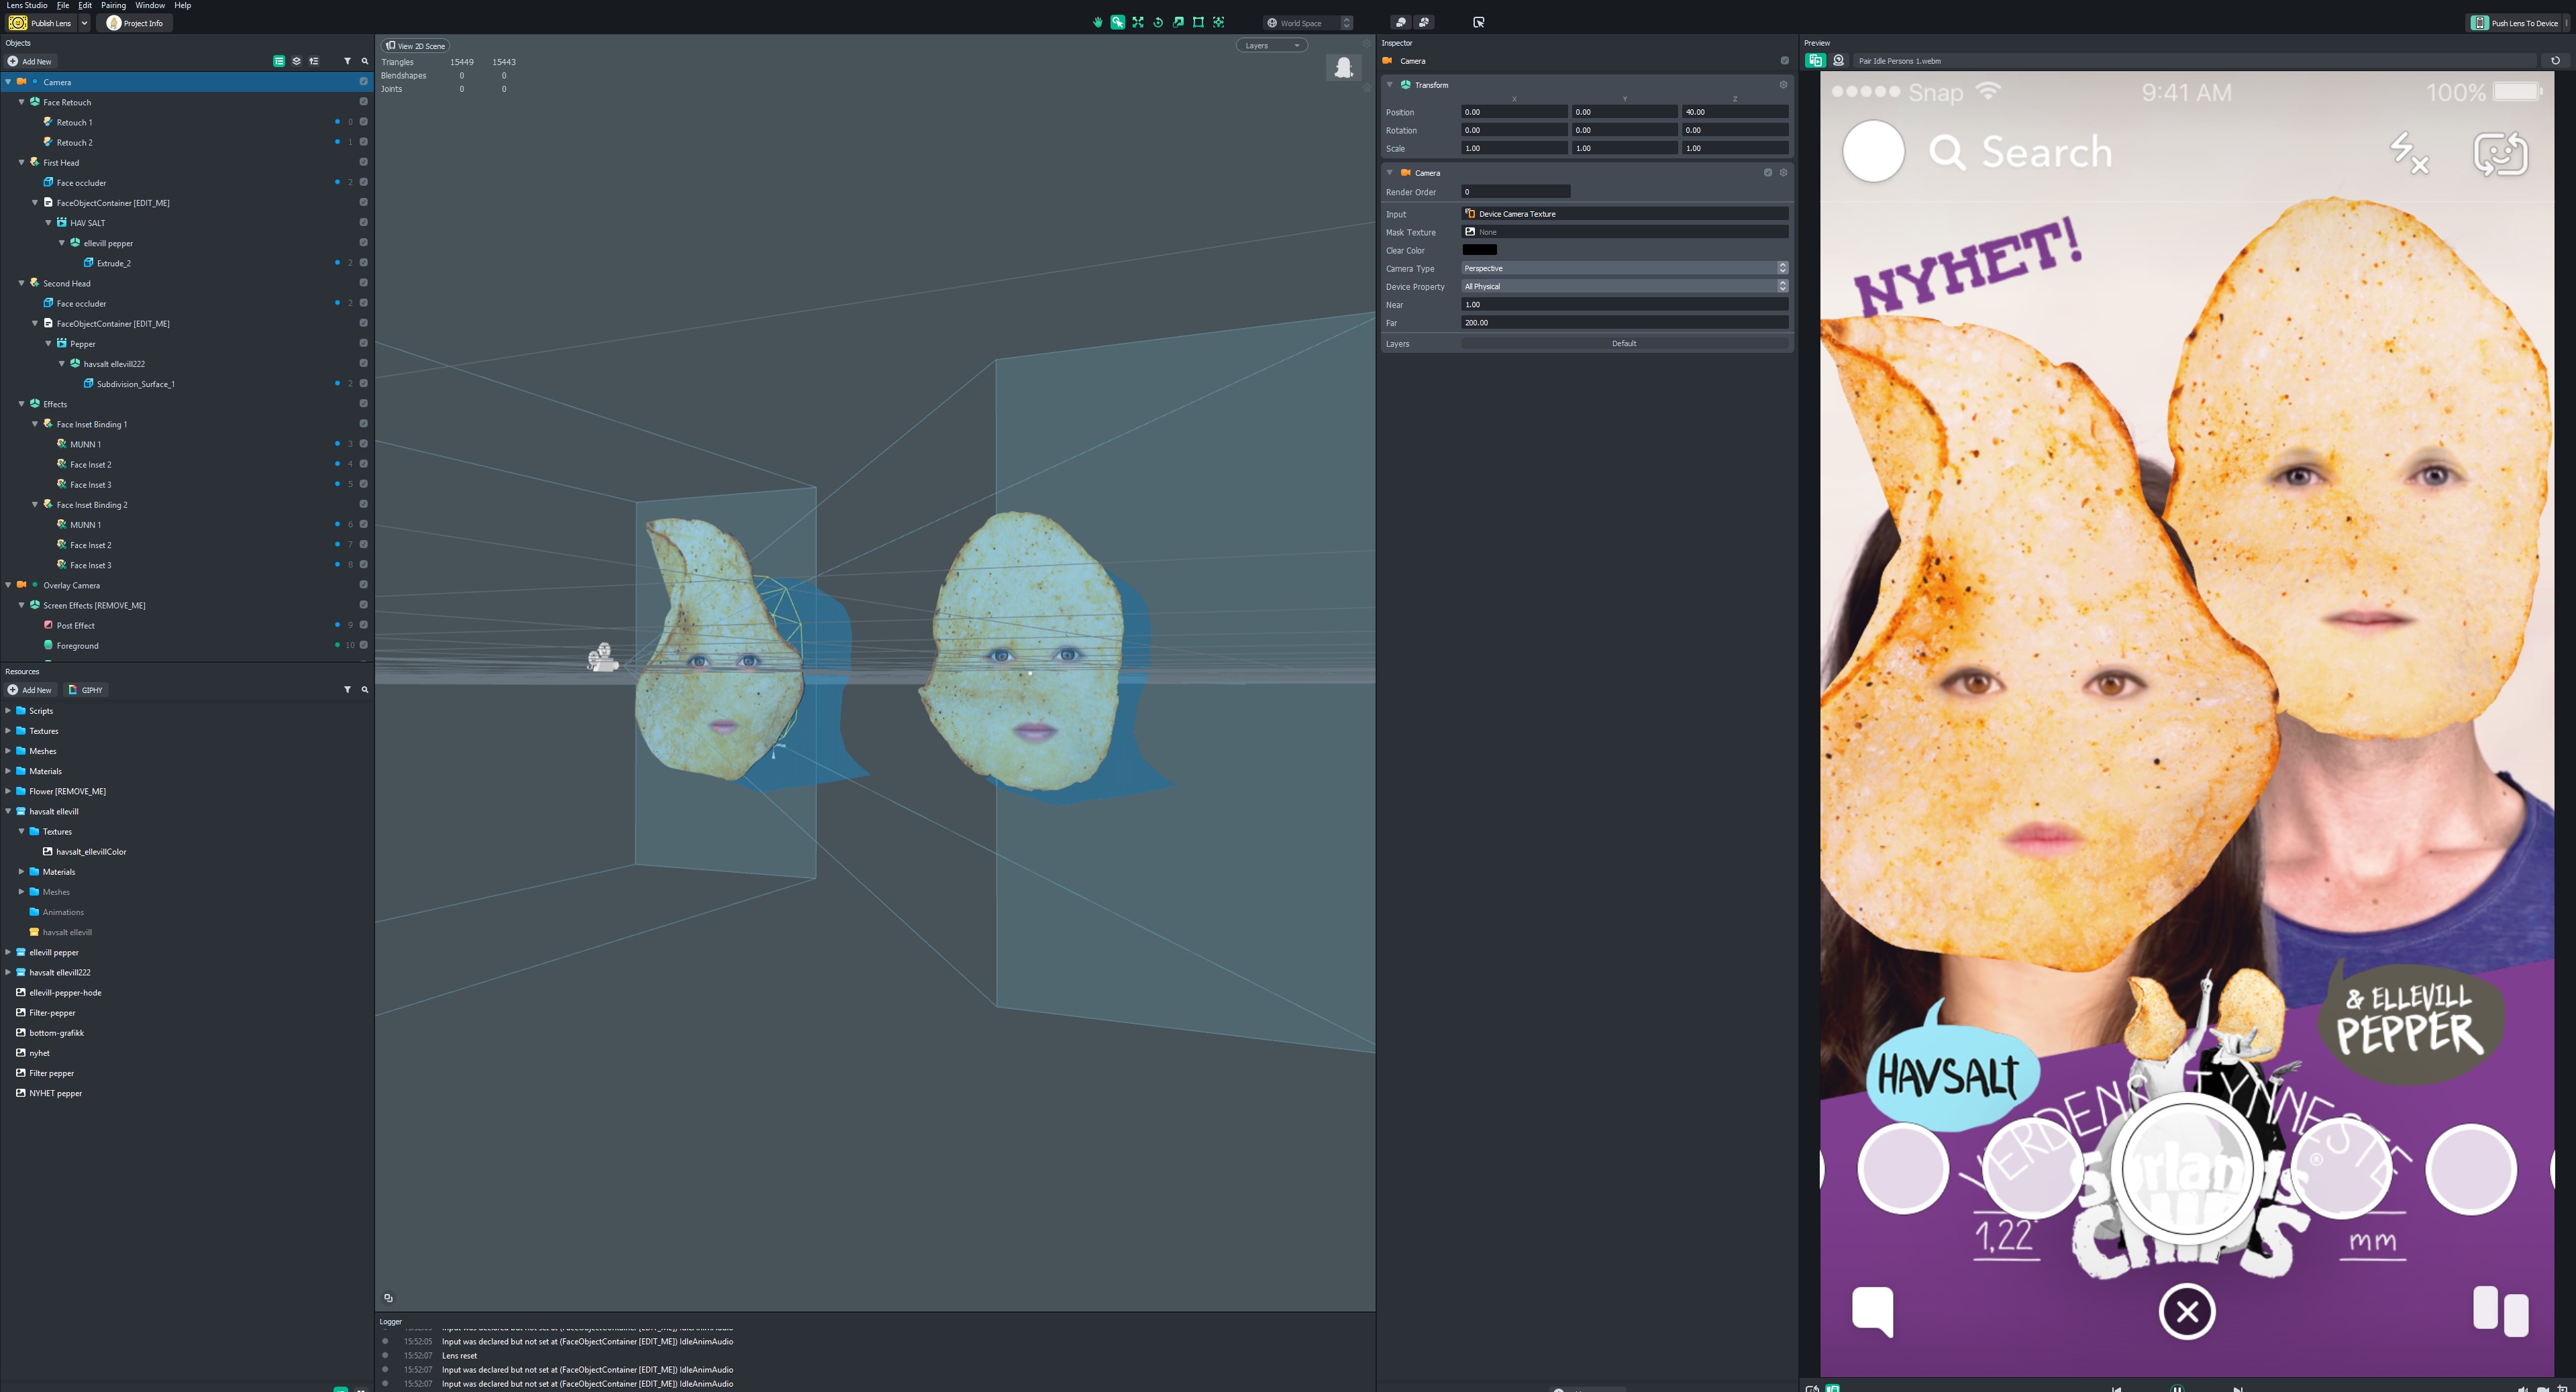Open the camera view mode button
2576x1392 pixels.
[x=1400, y=22]
